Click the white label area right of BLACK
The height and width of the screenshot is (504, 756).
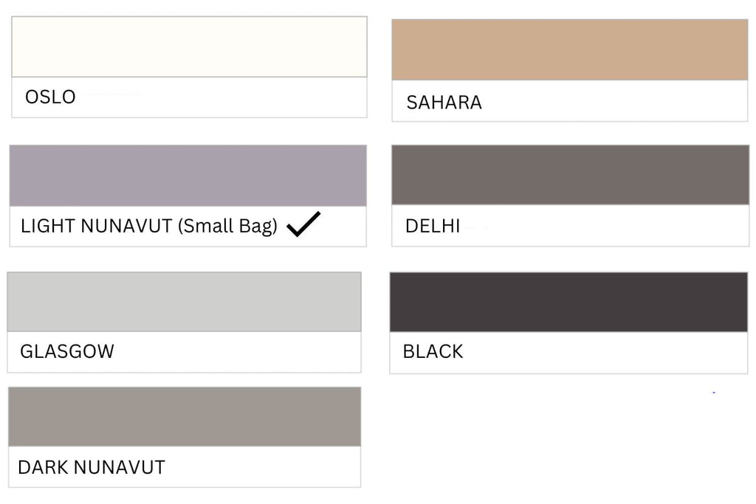(x=605, y=352)
